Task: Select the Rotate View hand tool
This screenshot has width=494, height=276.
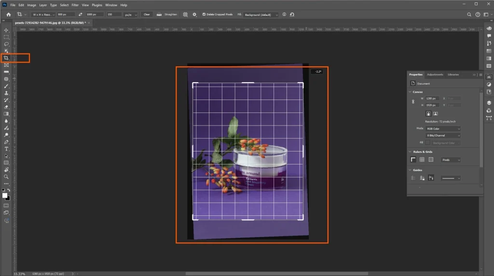Action: pos(6,170)
